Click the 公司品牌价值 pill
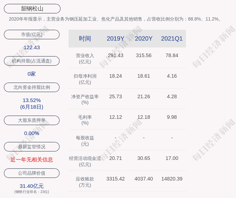Screen dimensions: 236x198 pos(32,173)
